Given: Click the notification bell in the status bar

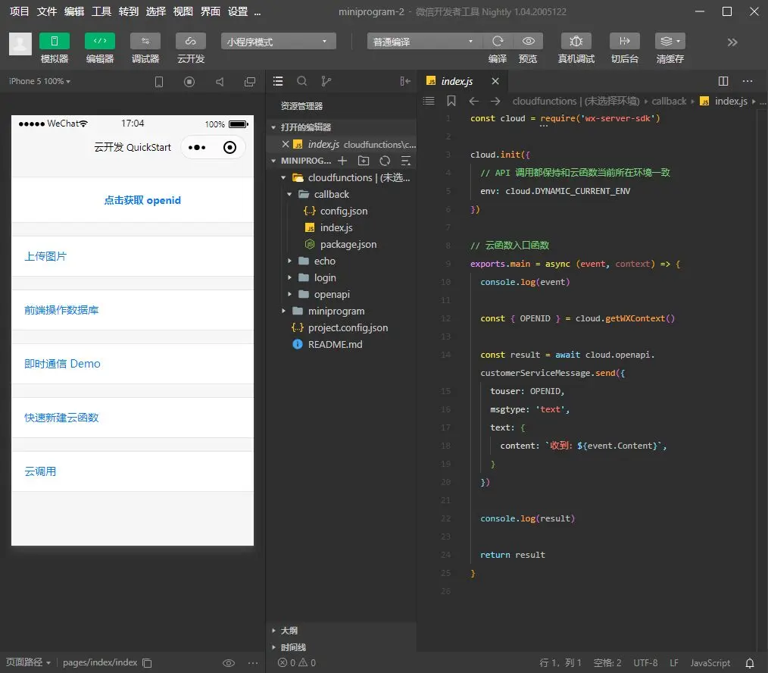Looking at the screenshot, I should coord(750,662).
